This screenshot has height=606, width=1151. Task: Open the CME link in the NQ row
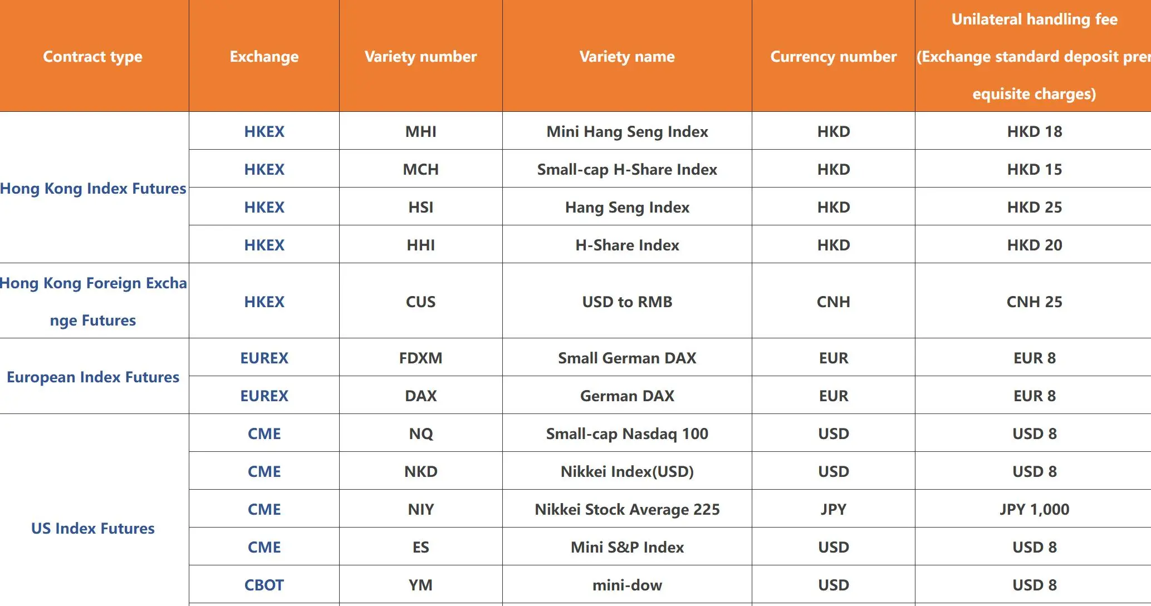265,434
